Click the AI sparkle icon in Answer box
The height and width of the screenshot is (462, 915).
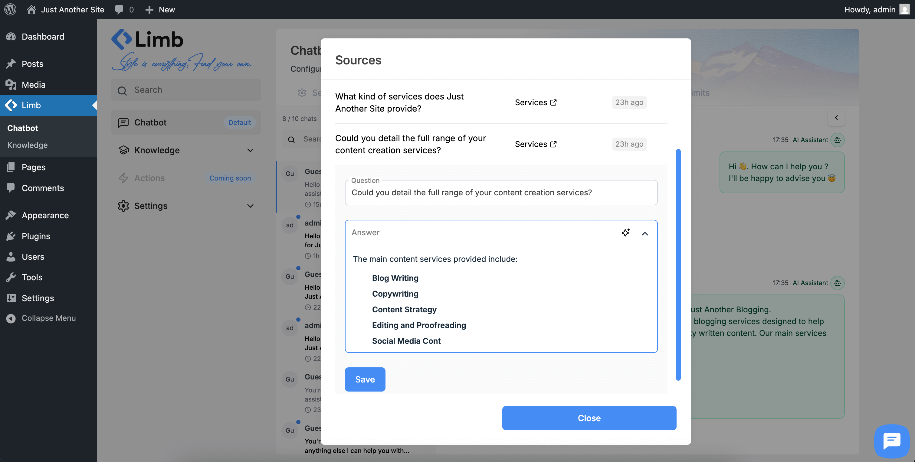pyautogui.click(x=625, y=233)
